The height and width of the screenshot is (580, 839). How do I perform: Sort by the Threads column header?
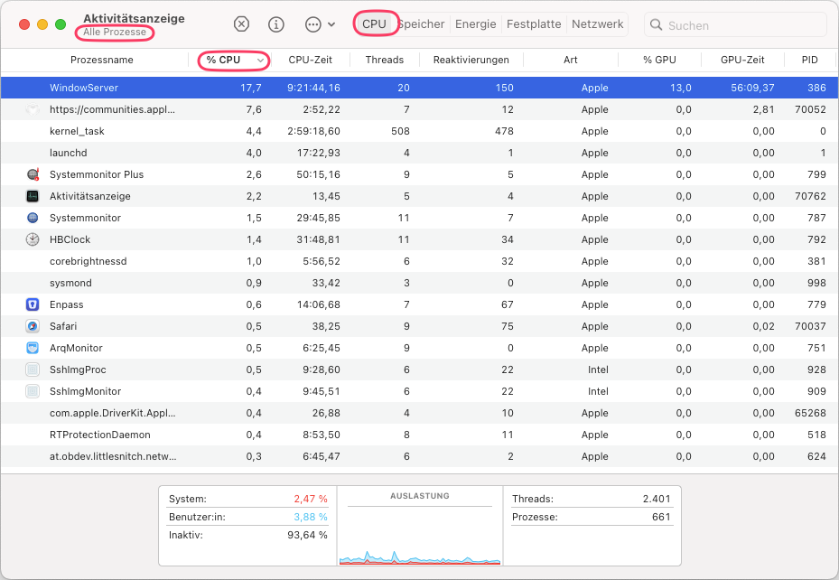click(384, 60)
